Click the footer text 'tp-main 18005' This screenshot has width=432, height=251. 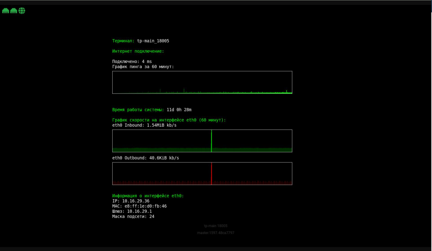pyautogui.click(x=216, y=226)
